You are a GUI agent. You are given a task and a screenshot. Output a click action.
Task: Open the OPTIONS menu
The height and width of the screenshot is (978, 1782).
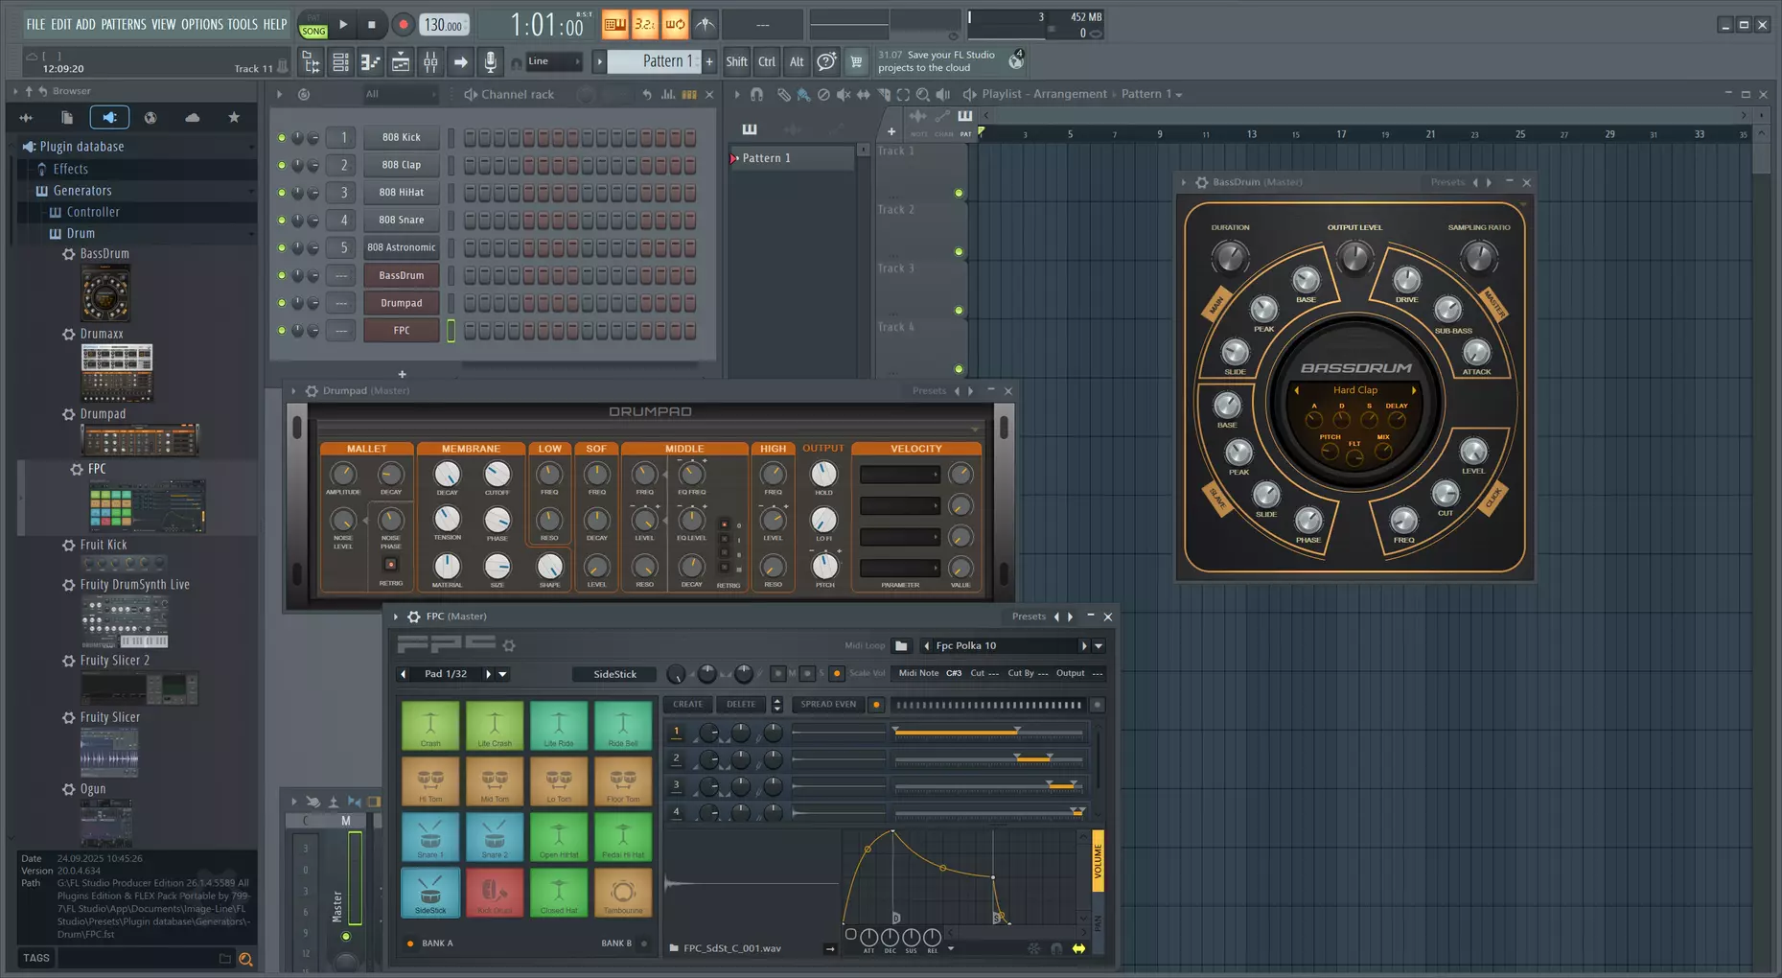[201, 24]
